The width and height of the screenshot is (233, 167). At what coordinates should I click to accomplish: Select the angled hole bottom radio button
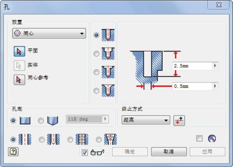[x=41, y=120]
